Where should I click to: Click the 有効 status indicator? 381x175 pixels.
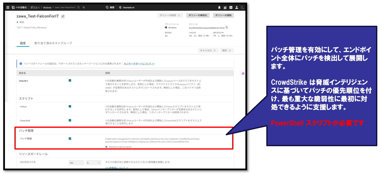click(21, 22)
